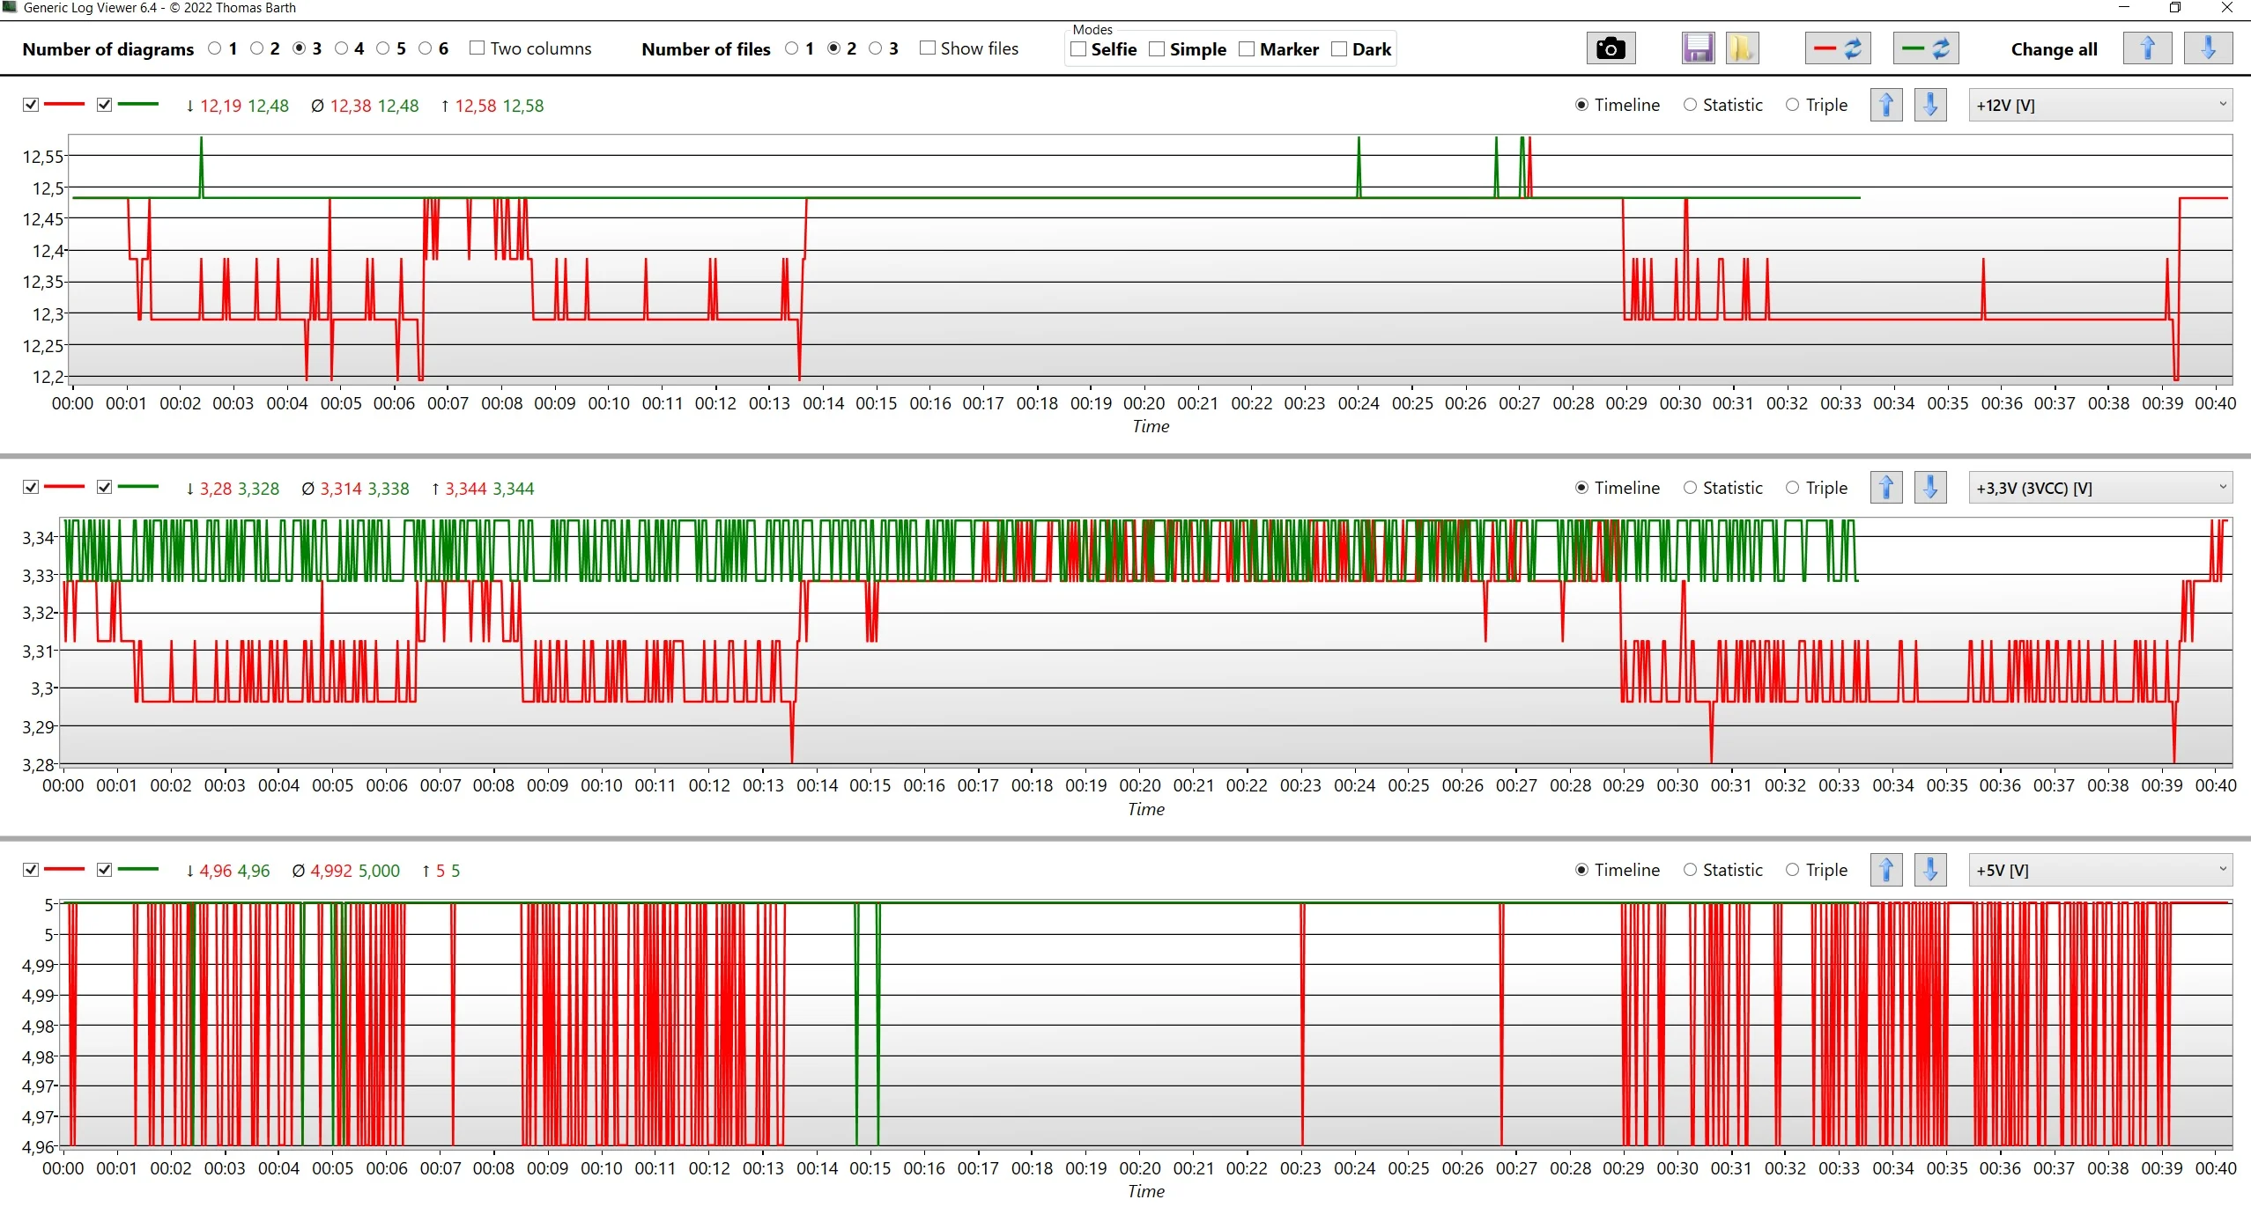This screenshot has width=2251, height=1207.
Task: Click the green line reload file icon
Action: coord(1926,48)
